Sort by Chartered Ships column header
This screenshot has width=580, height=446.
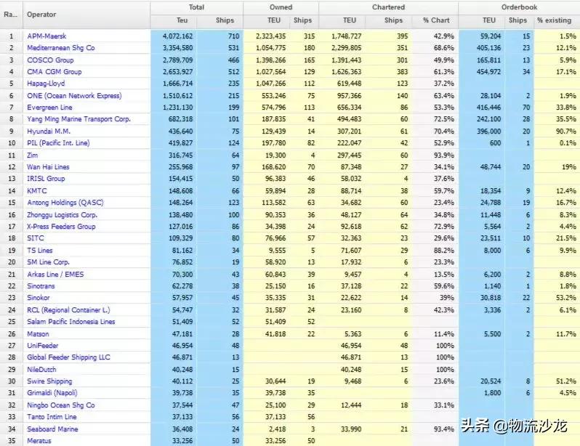click(388, 21)
